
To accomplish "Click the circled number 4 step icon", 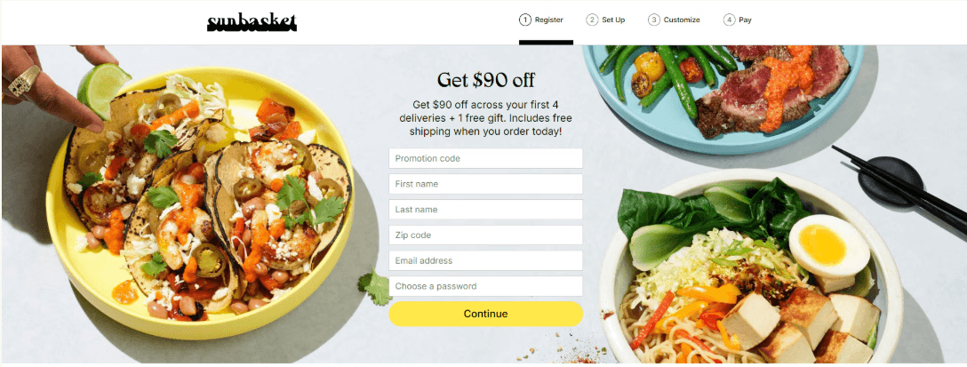I will [729, 20].
